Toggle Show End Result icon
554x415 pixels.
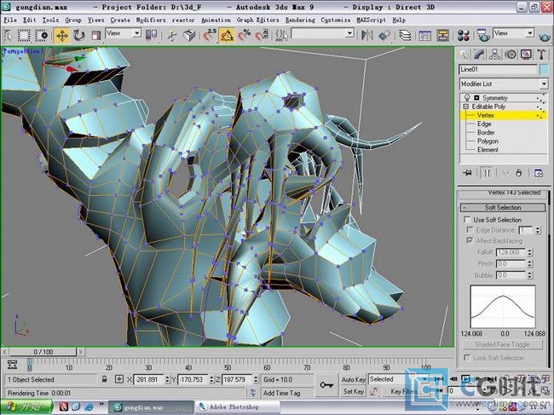point(487,173)
